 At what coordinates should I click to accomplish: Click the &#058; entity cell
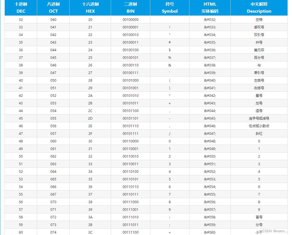[210, 217]
